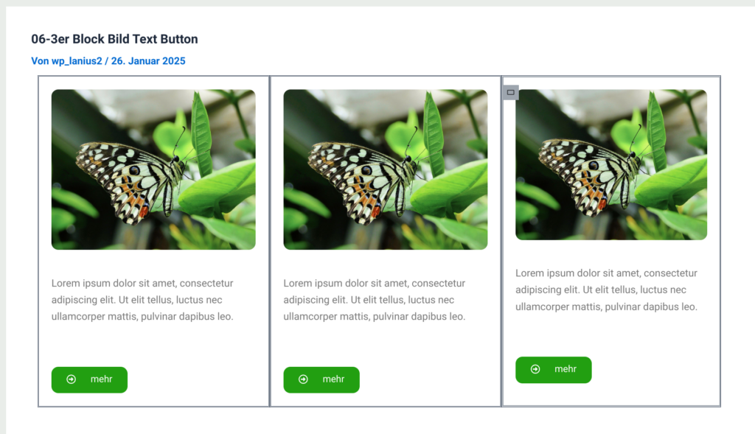Click the word 'Von' in the byline
Screen dimensions: 755x434
[40, 61]
